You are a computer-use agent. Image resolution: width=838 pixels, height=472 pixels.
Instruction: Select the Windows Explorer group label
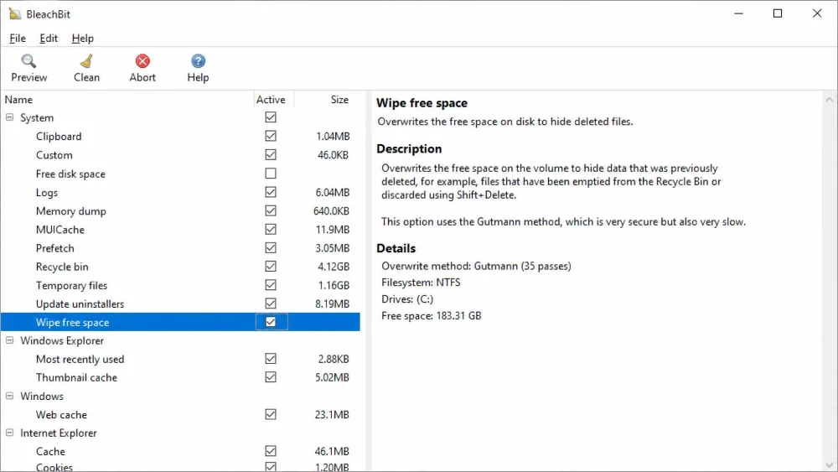pyautogui.click(x=62, y=340)
